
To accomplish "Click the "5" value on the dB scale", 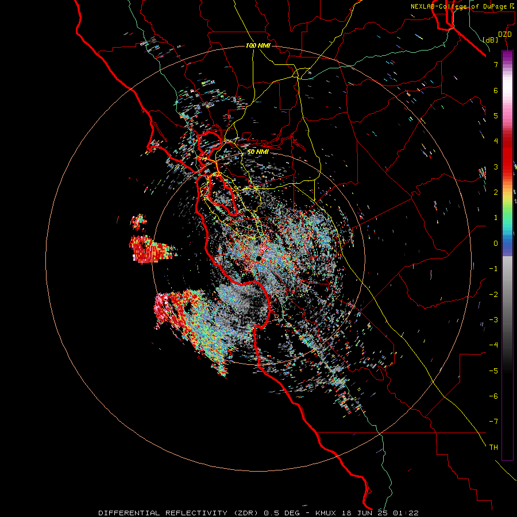I will tap(496, 116).
